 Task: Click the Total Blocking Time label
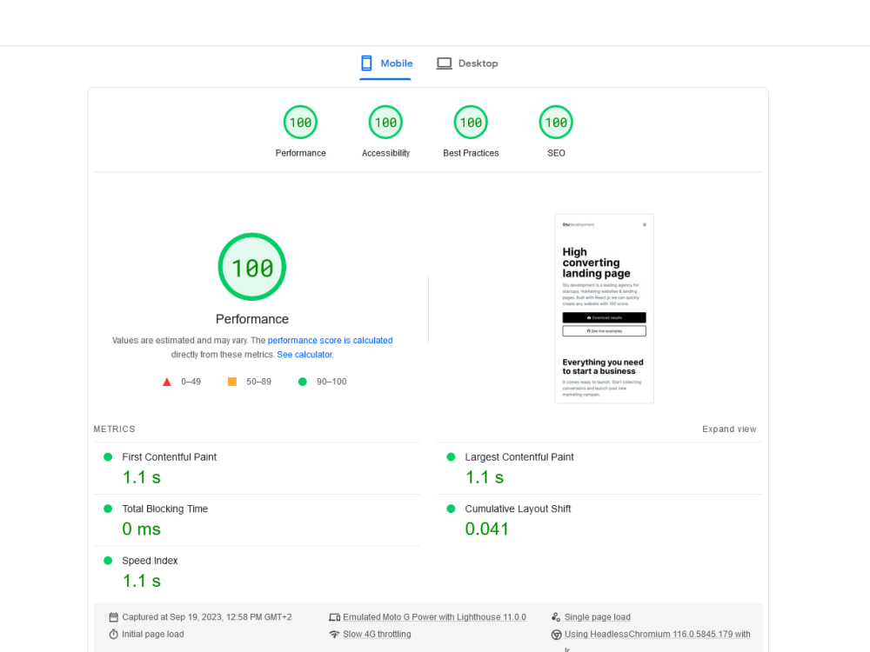(x=164, y=509)
